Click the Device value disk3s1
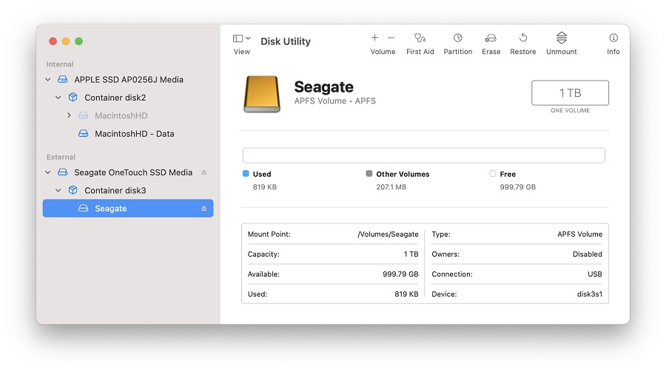The width and height of the screenshot is (666, 372). click(589, 294)
